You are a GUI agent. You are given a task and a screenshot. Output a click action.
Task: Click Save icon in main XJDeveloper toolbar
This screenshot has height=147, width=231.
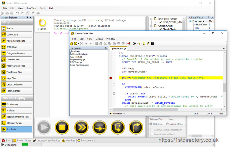(12, 13)
